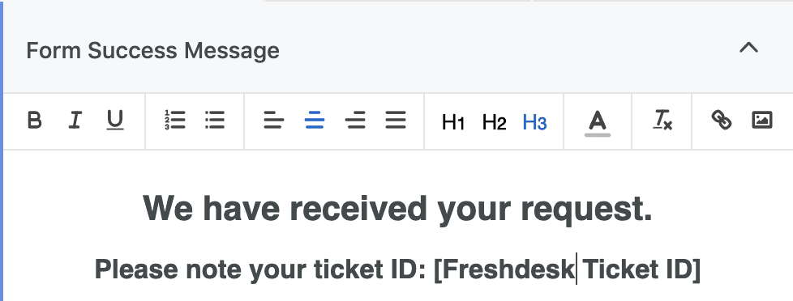Open the text color picker
The width and height of the screenshot is (793, 301).
(x=598, y=123)
